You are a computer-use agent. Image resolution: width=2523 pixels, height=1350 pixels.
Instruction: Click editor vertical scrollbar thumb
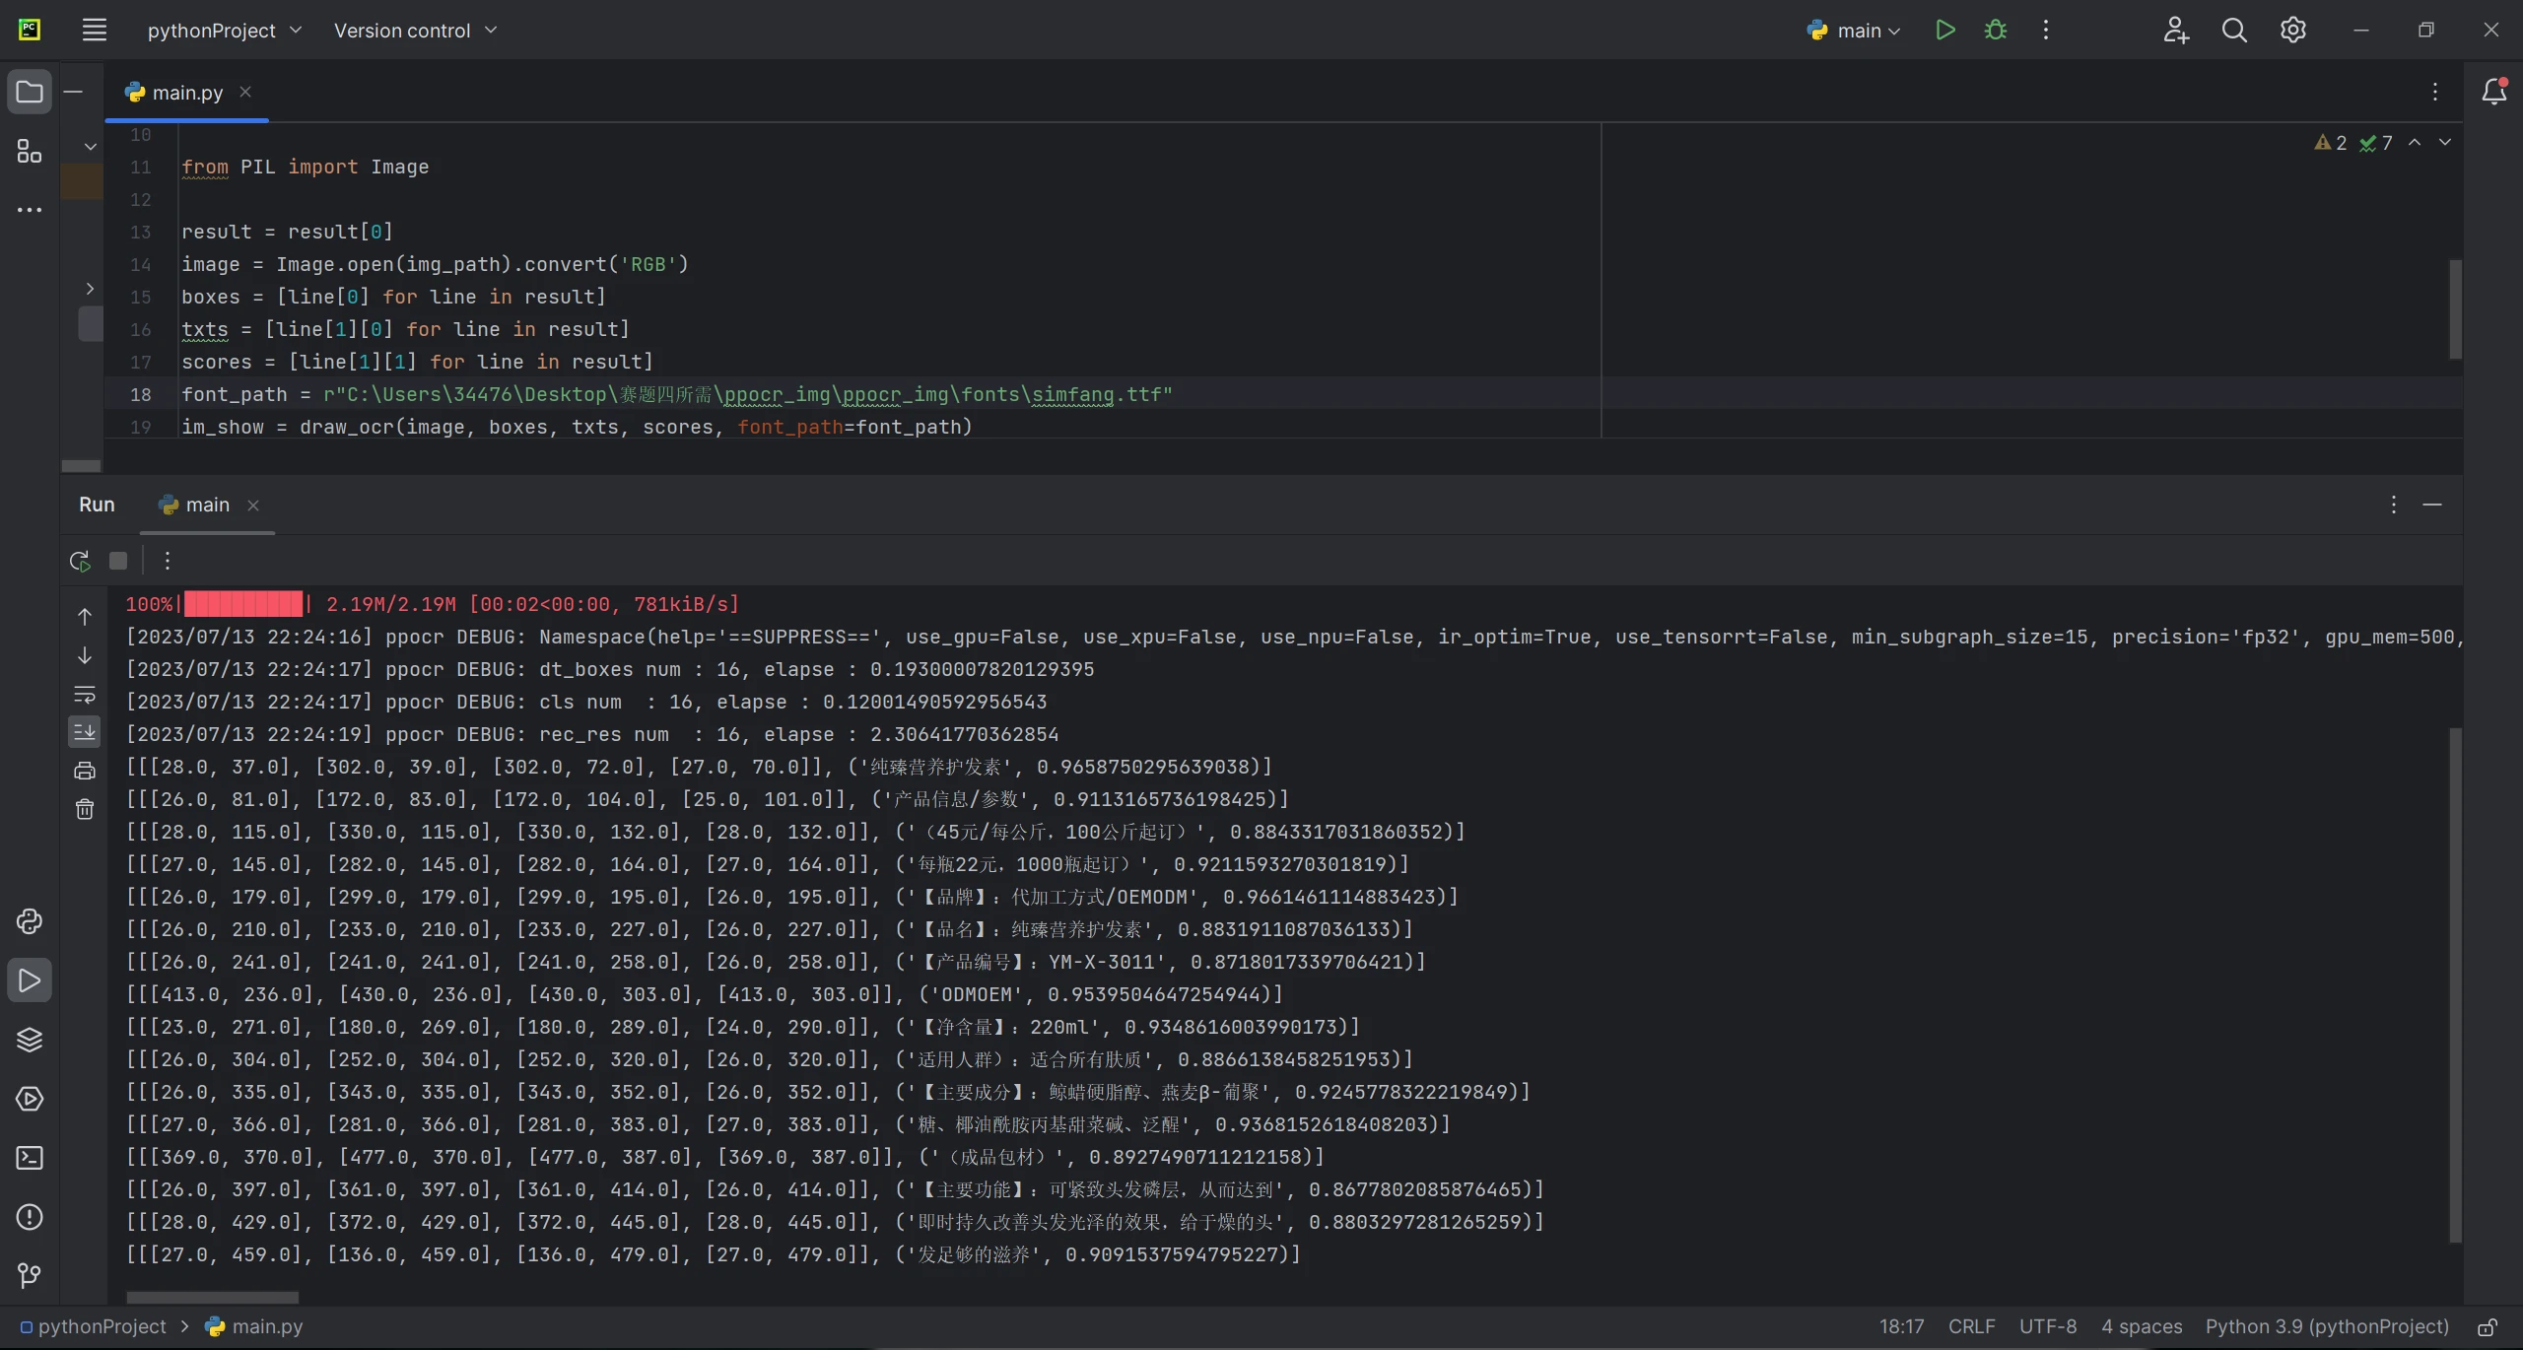click(x=2455, y=309)
